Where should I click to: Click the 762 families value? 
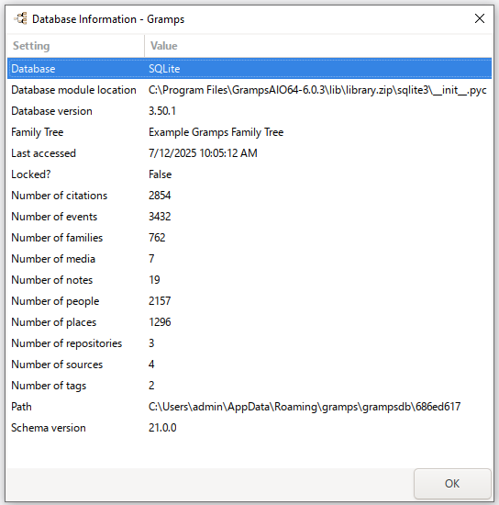[x=157, y=238]
